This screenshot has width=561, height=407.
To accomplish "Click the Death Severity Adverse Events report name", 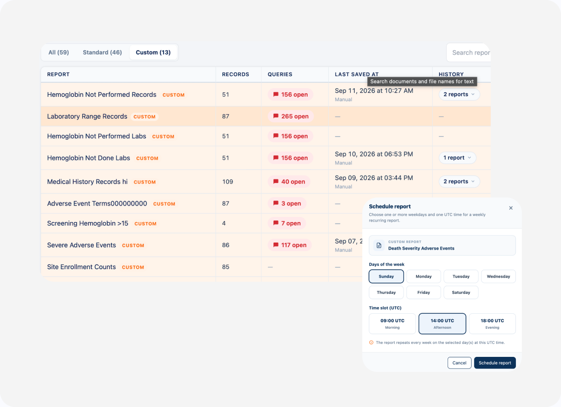I will pyautogui.click(x=421, y=248).
